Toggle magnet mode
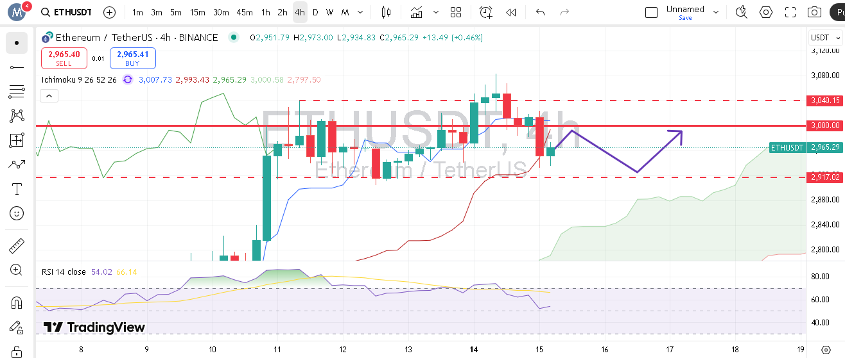This screenshot has height=358, width=845. pyautogui.click(x=17, y=303)
